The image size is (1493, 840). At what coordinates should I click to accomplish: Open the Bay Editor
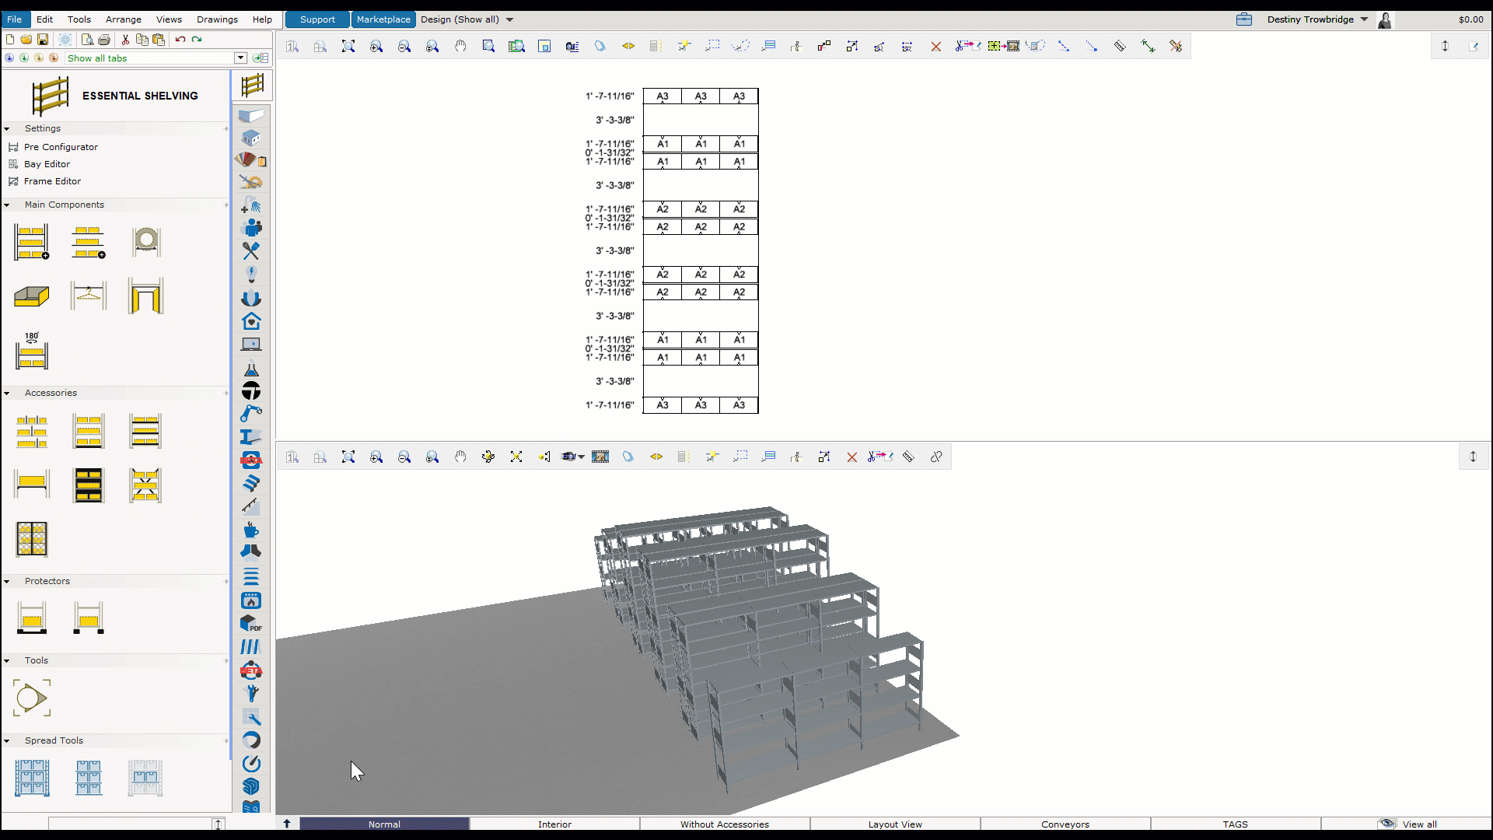tap(47, 164)
